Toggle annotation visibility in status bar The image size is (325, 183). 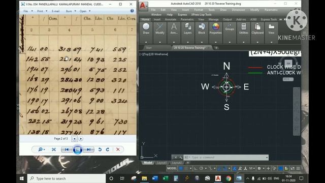click(x=240, y=168)
